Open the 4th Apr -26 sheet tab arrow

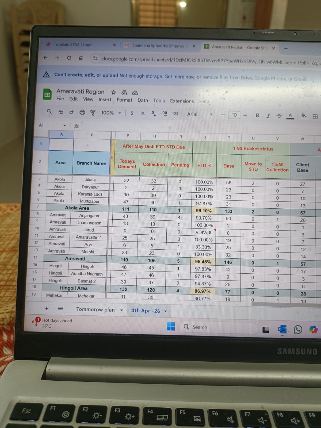(166, 311)
